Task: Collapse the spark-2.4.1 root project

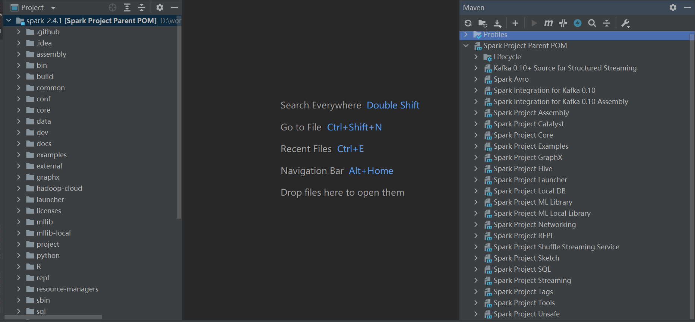Action: tap(9, 20)
